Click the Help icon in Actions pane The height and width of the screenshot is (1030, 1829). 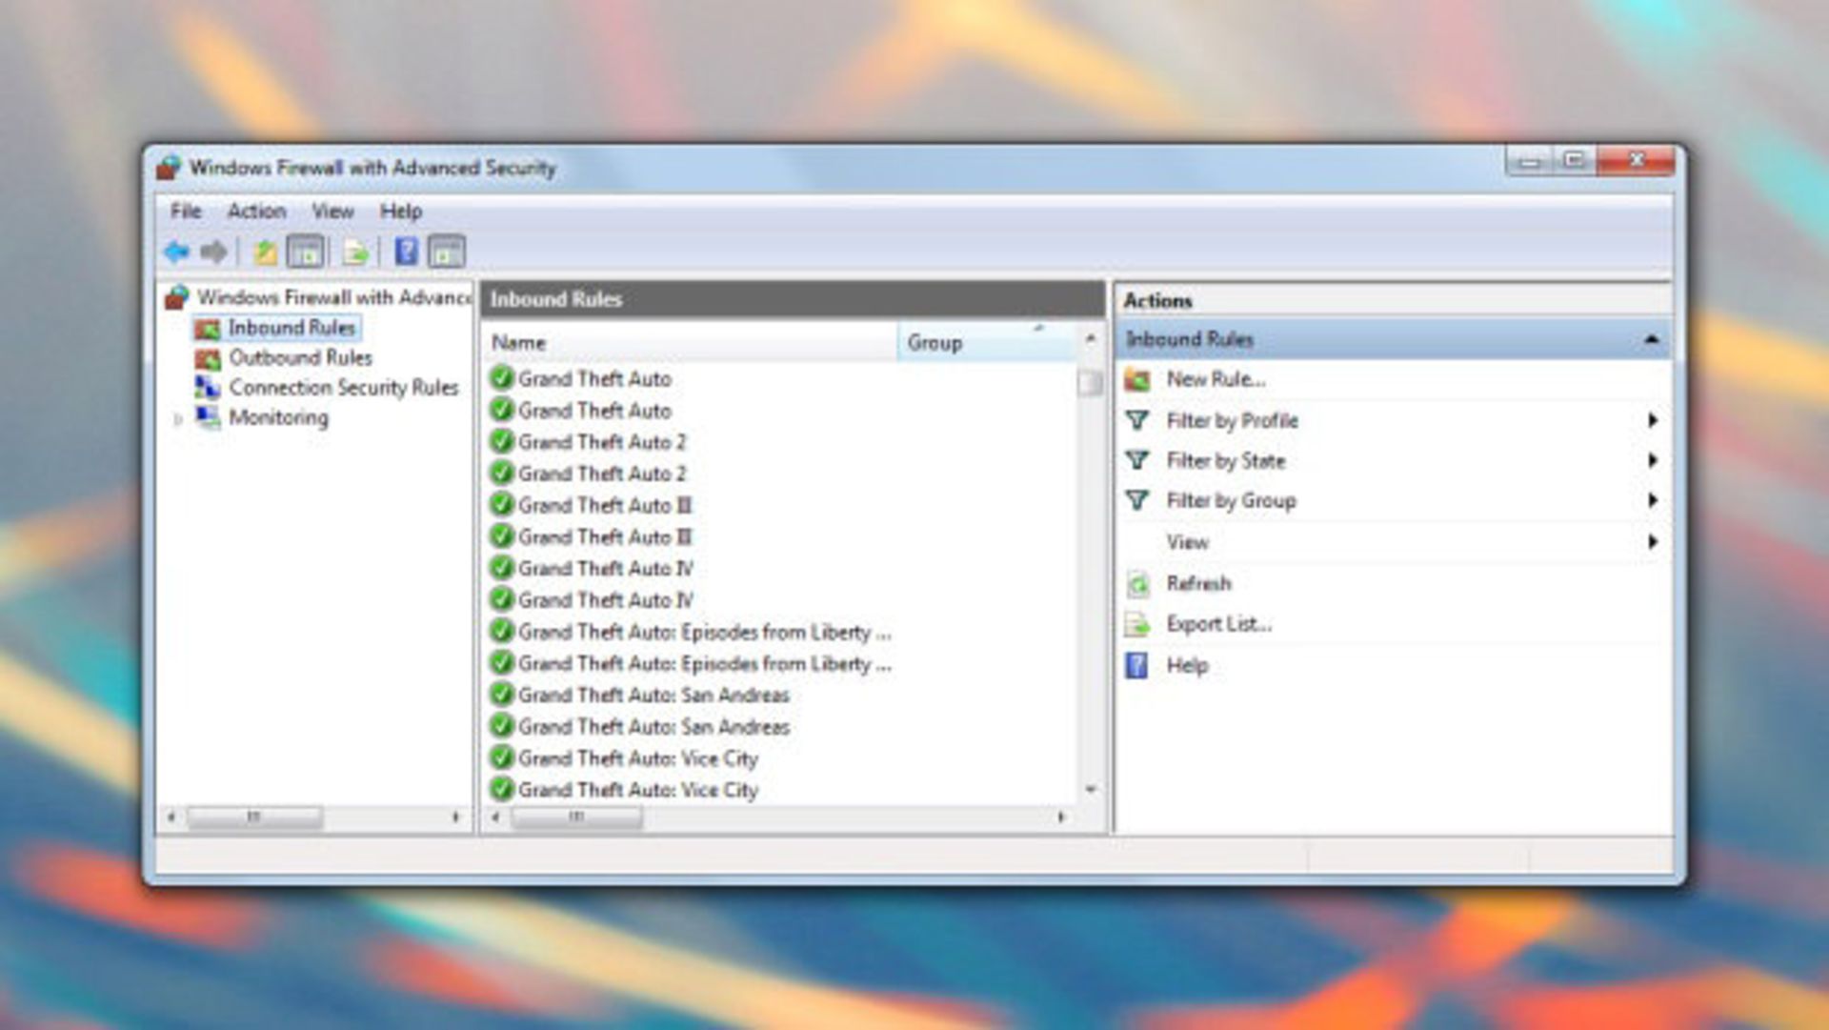pos(1136,665)
